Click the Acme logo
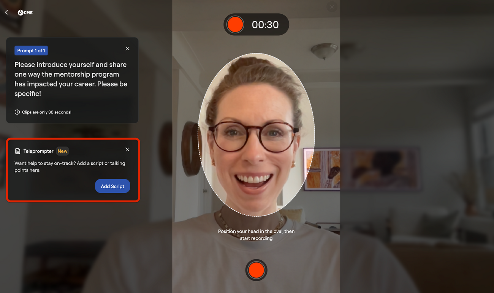 pyautogui.click(x=25, y=13)
